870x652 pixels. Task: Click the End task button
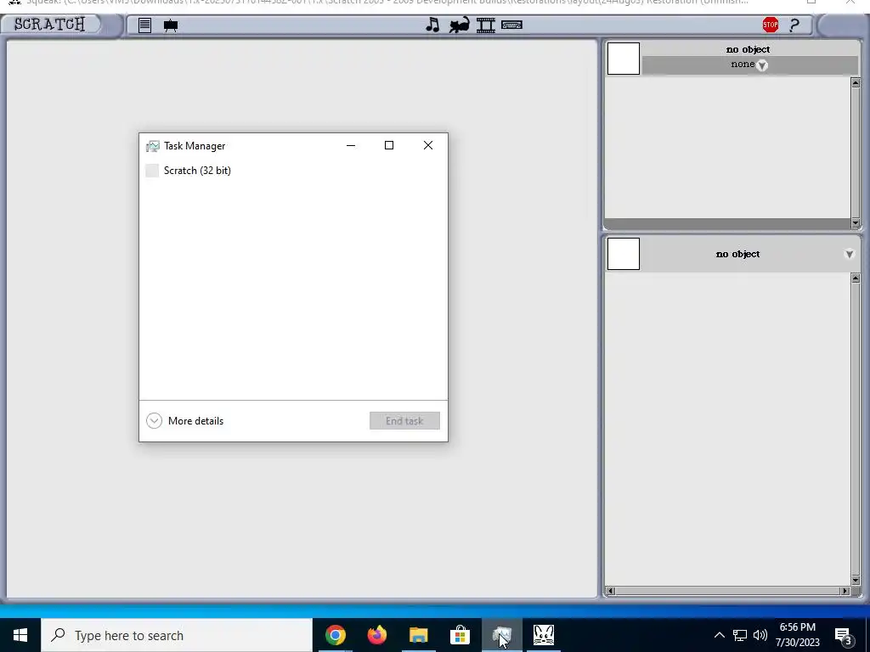pos(404,421)
